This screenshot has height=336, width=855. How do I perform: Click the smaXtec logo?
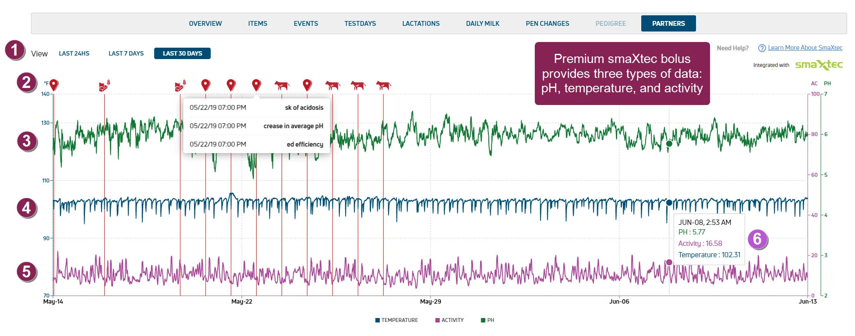[819, 65]
